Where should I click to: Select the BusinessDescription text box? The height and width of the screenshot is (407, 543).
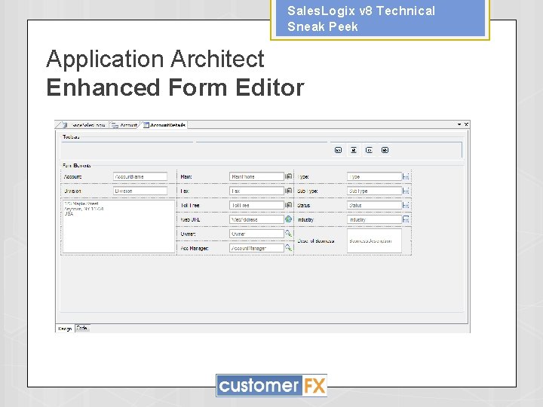coord(374,241)
